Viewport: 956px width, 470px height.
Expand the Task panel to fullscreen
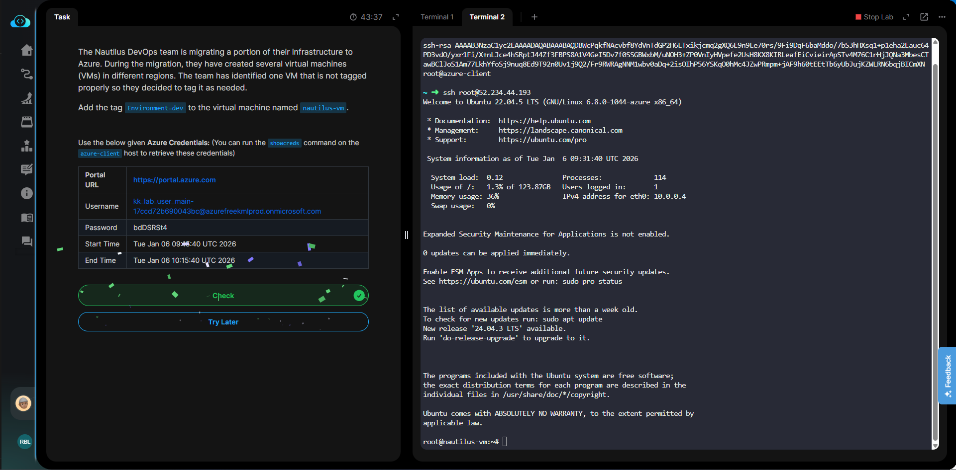point(396,17)
